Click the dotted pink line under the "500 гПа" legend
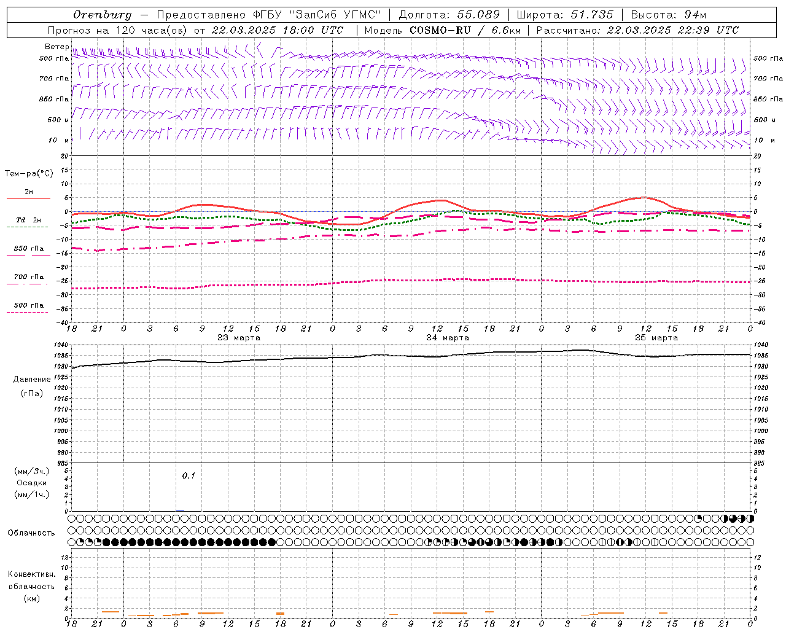Viewport: 786px width, 629px height. pyautogui.click(x=27, y=313)
